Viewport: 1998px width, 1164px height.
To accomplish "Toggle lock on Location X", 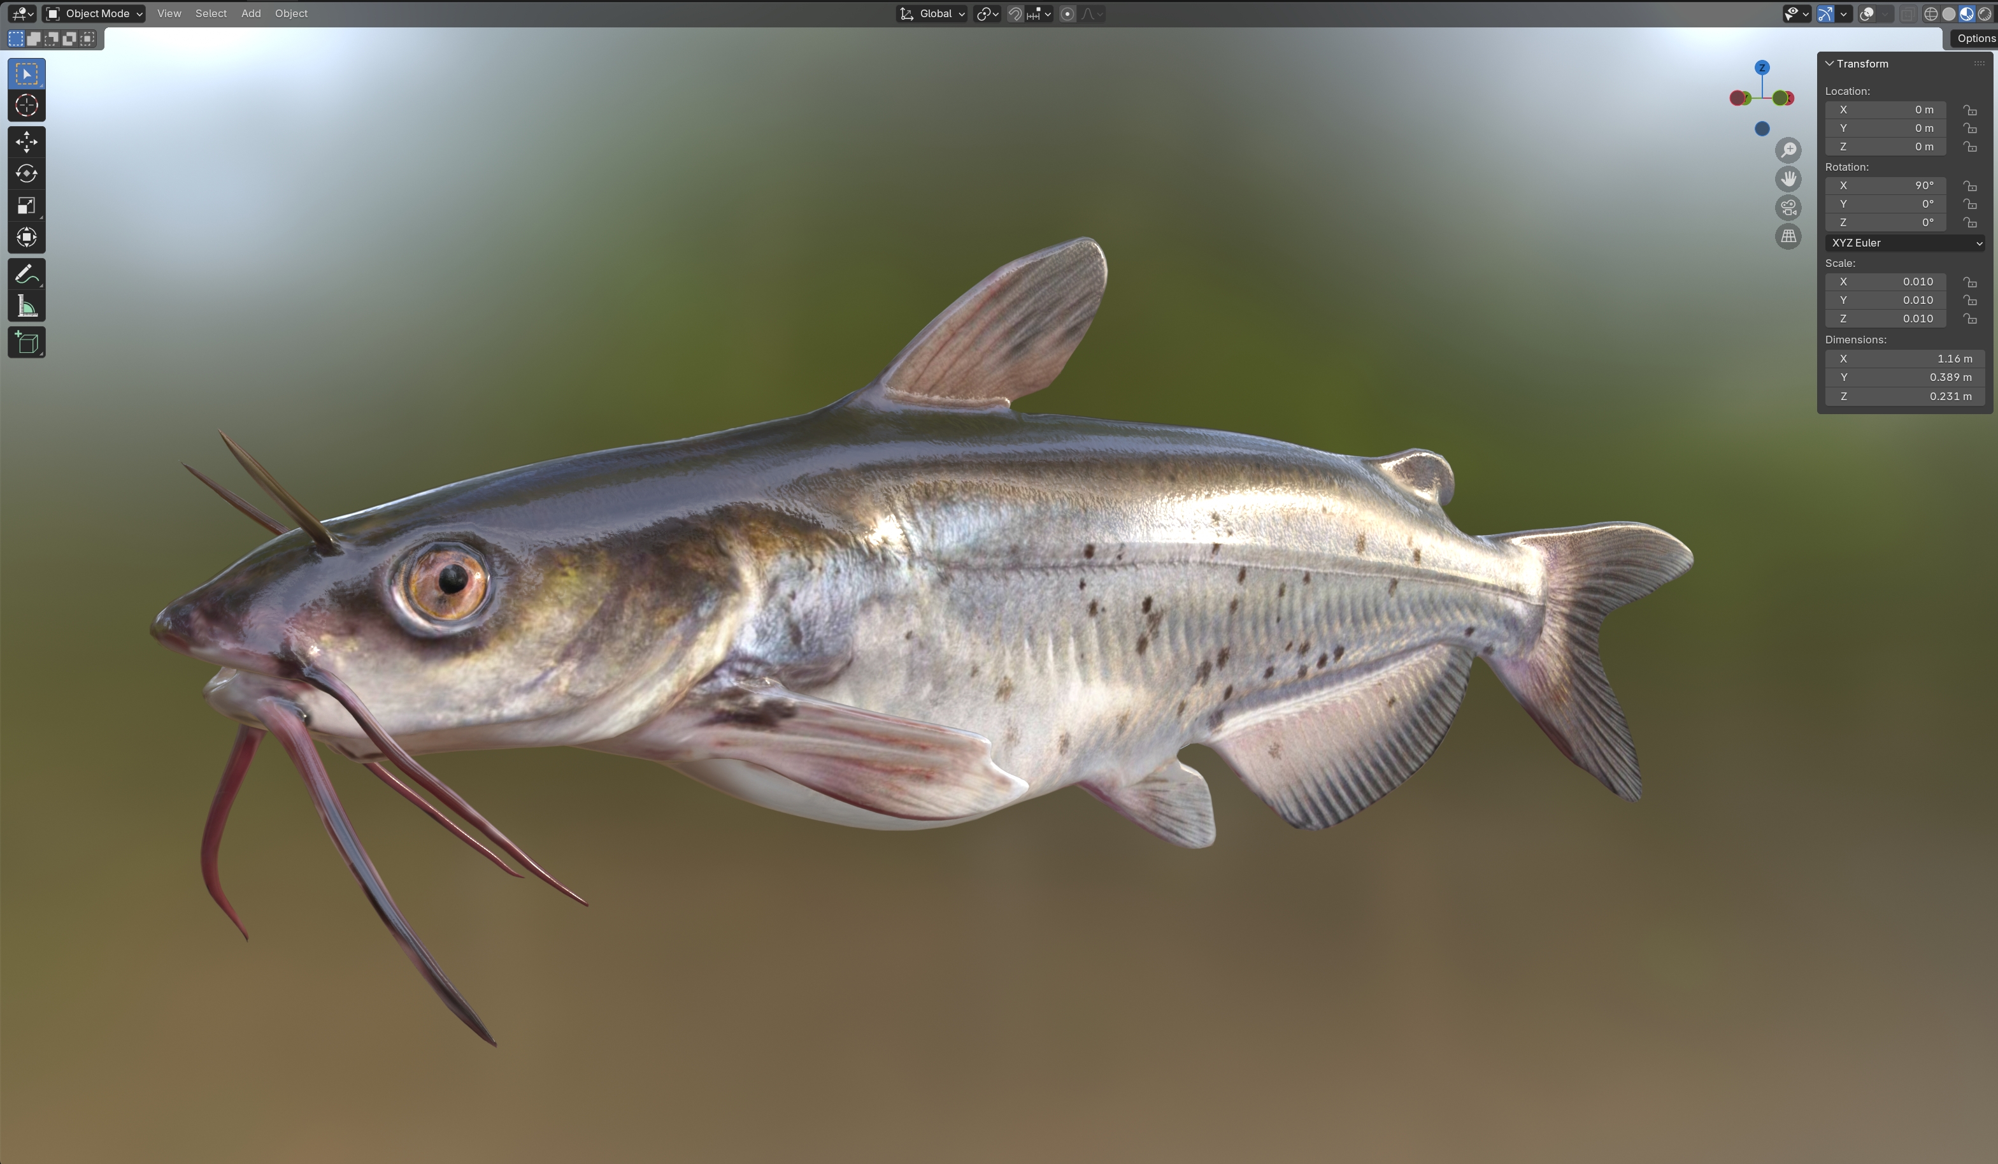I will (1969, 110).
